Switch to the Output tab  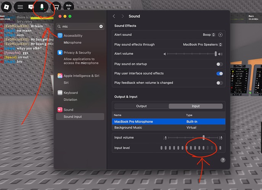coord(141,106)
